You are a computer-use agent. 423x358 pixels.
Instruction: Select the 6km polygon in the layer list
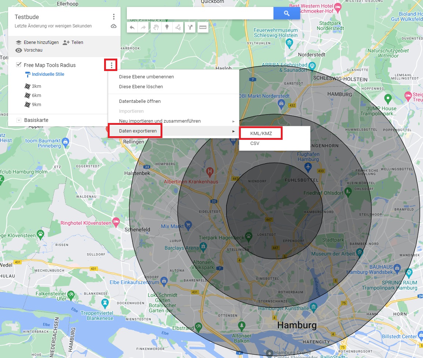pos(33,96)
